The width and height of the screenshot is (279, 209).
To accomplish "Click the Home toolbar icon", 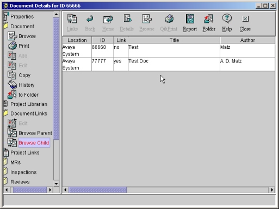I will [108, 19].
